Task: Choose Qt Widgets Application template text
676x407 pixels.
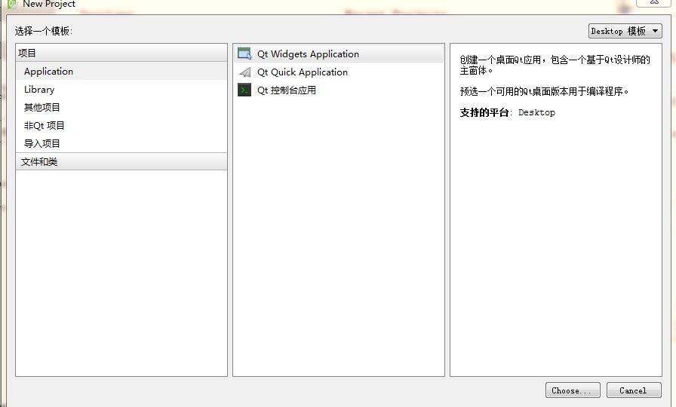Action: (308, 54)
